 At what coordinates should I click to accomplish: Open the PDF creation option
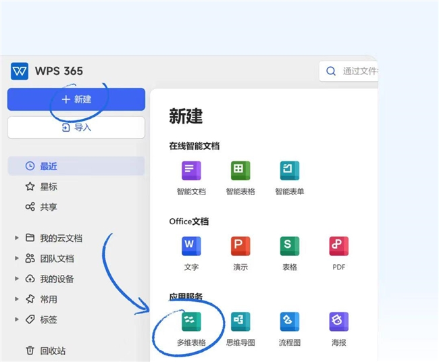338,247
